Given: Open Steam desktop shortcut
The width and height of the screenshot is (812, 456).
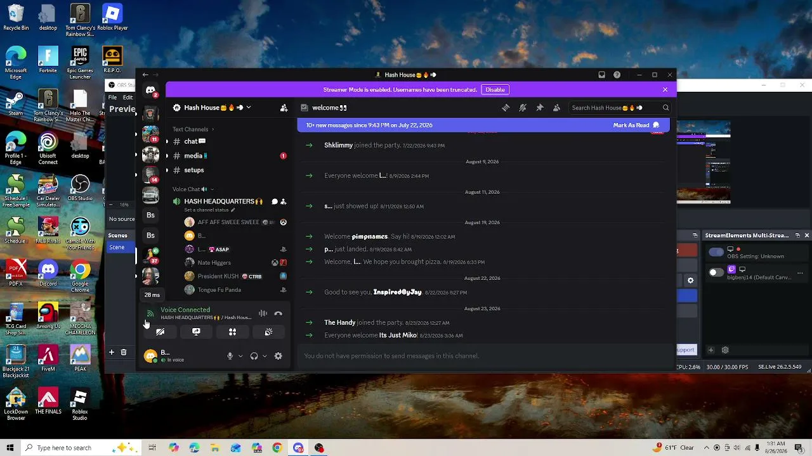Looking at the screenshot, I should pyautogui.click(x=16, y=104).
